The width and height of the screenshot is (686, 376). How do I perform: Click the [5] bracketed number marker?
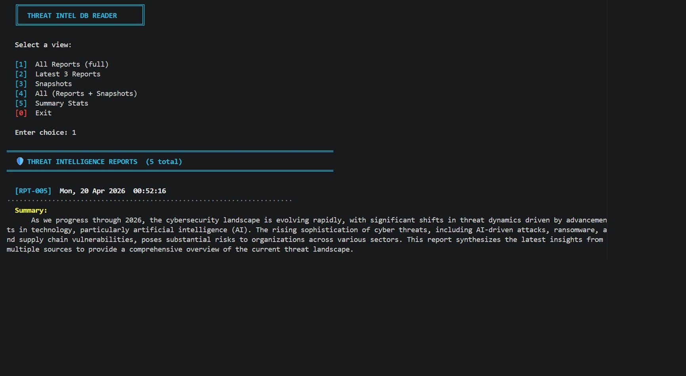pos(21,103)
